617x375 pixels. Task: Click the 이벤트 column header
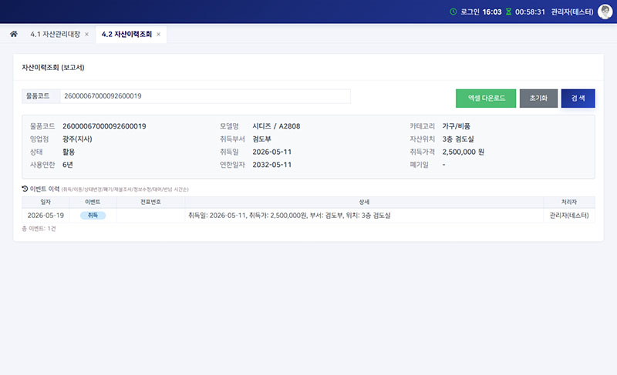click(x=93, y=202)
